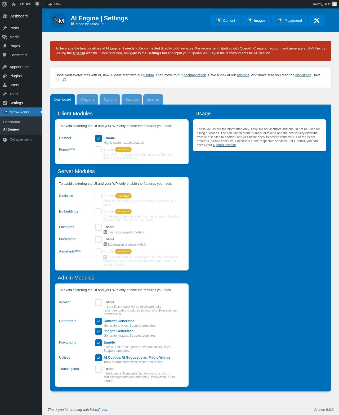Click the "Howdy, user" greeting

(x=321, y=4)
